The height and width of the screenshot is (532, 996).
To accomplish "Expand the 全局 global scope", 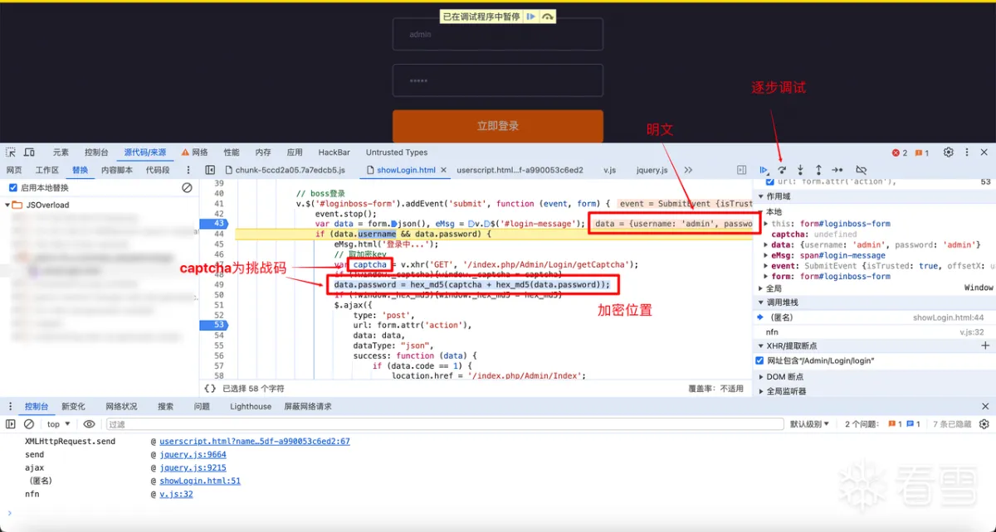I will click(x=759, y=288).
